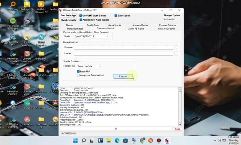
Task: Click the Check Credits button
Action: 68,20
